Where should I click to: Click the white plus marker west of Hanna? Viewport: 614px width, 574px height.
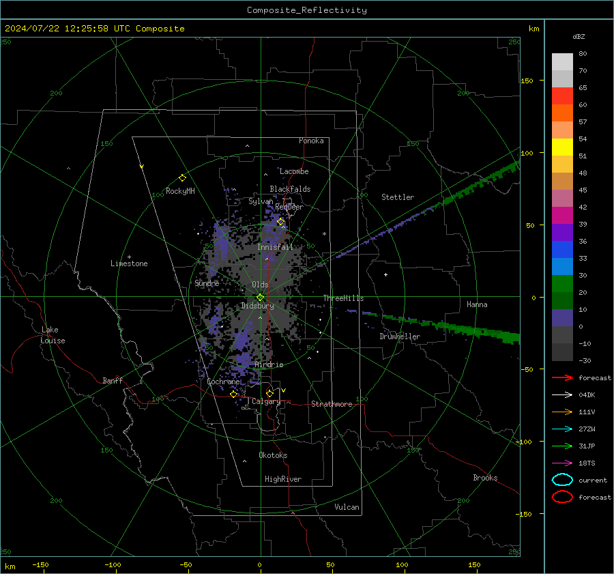(385, 274)
